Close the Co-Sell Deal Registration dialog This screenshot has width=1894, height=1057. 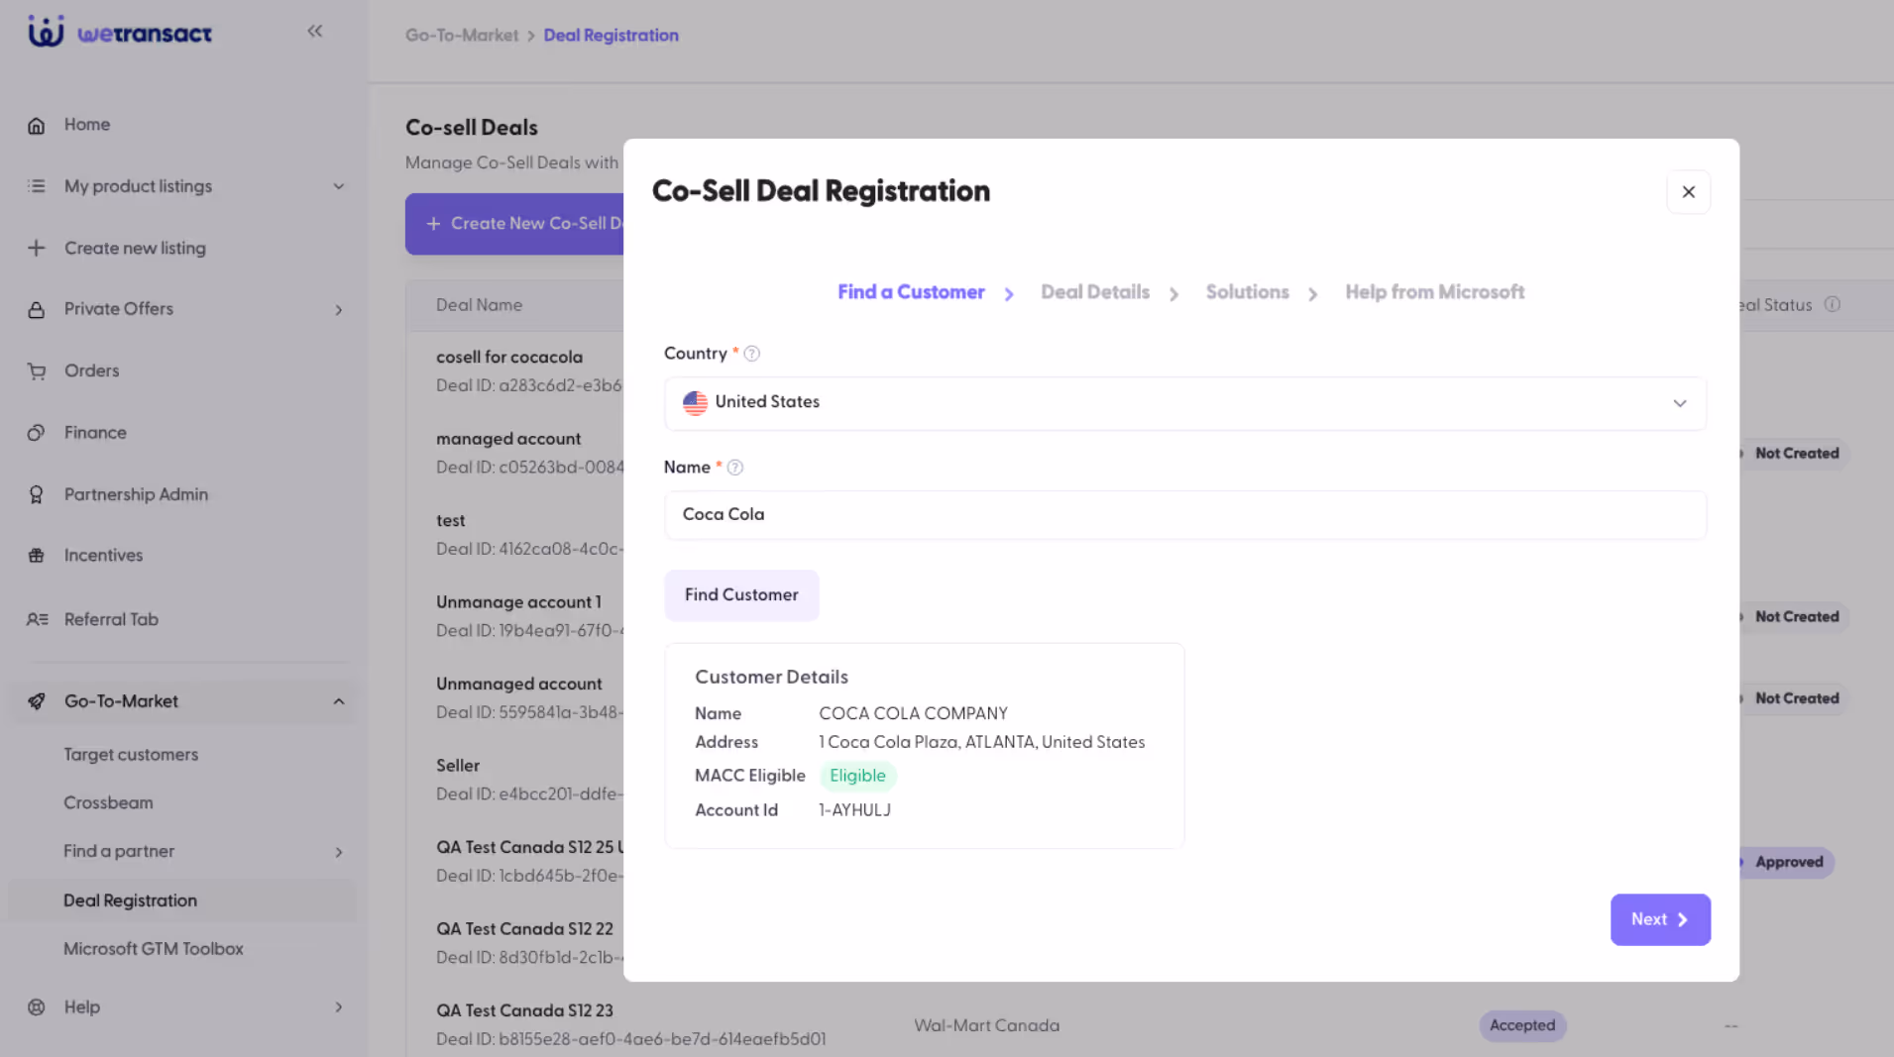pos(1689,192)
